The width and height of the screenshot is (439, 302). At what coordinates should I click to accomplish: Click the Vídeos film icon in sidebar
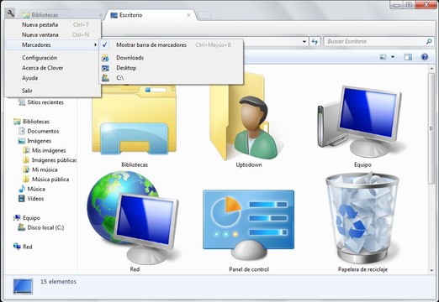(x=22, y=199)
